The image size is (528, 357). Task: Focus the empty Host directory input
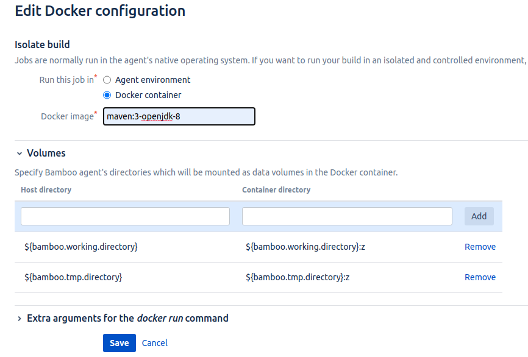pos(125,216)
